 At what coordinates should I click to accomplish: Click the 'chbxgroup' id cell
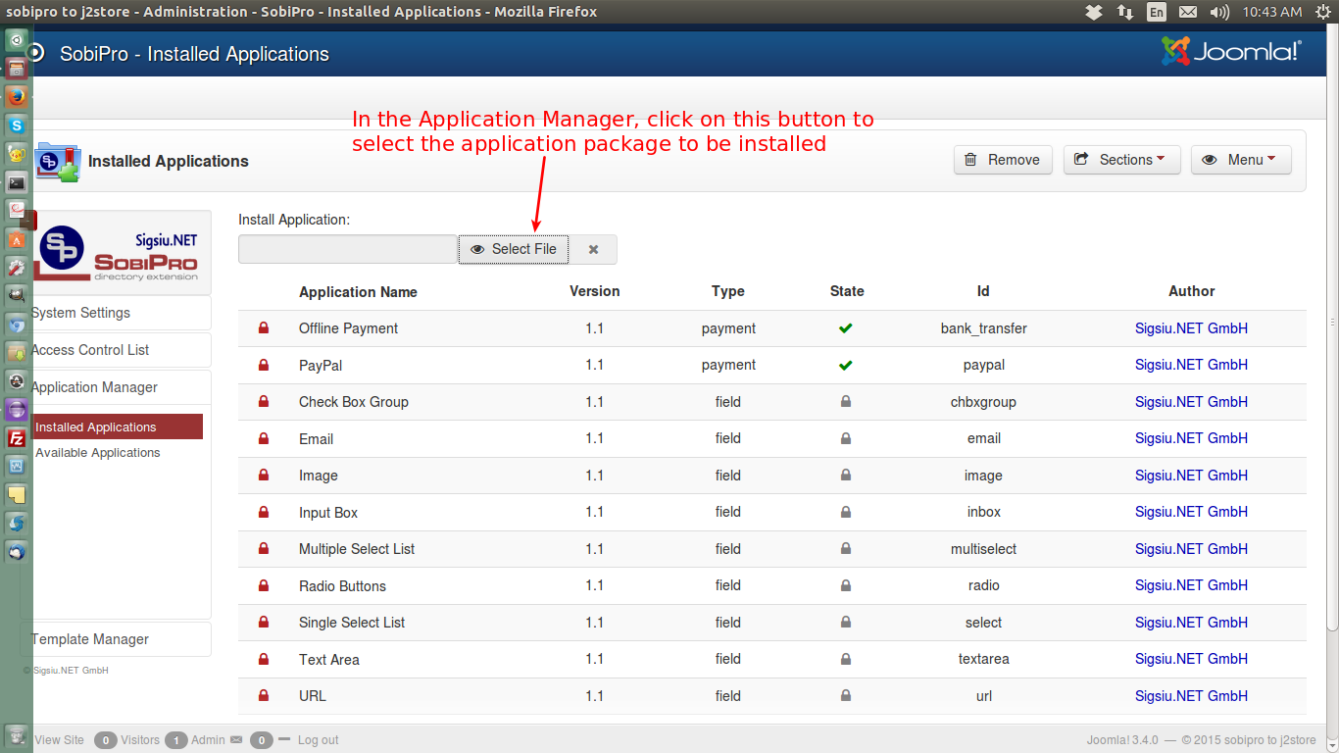point(983,402)
